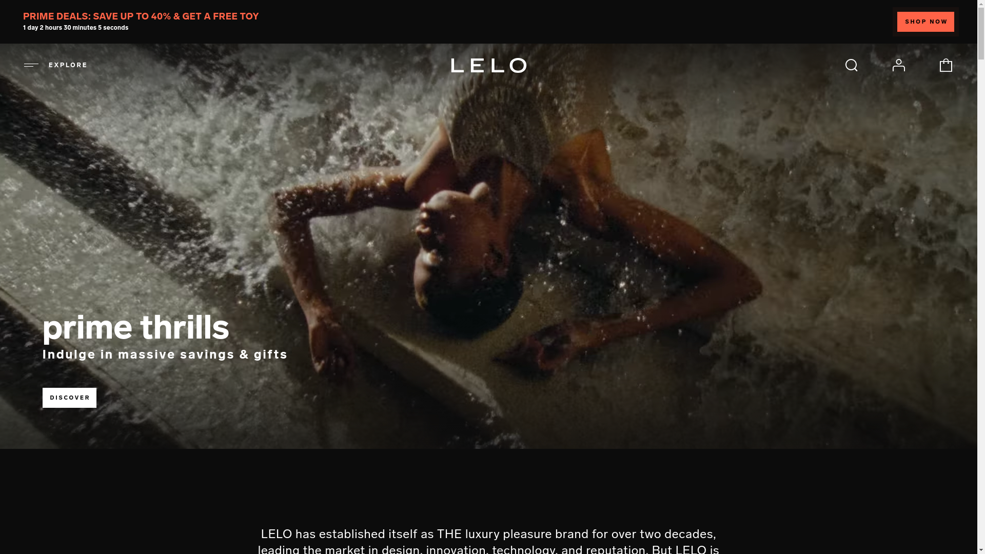
Task: Click the SHOP NOW button
Action: click(x=925, y=22)
